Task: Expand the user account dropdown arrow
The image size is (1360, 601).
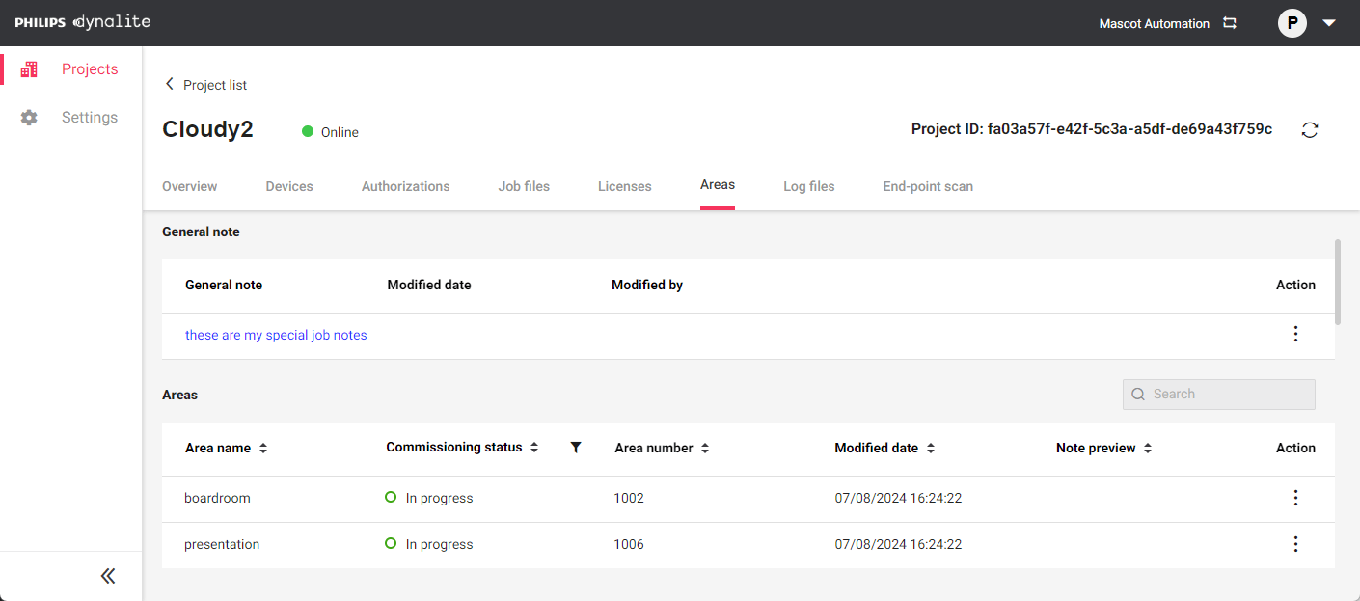Action: tap(1329, 23)
